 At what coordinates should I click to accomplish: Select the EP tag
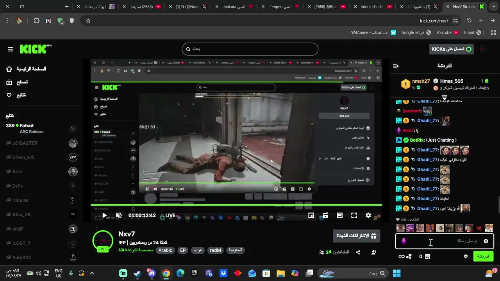tap(183, 251)
